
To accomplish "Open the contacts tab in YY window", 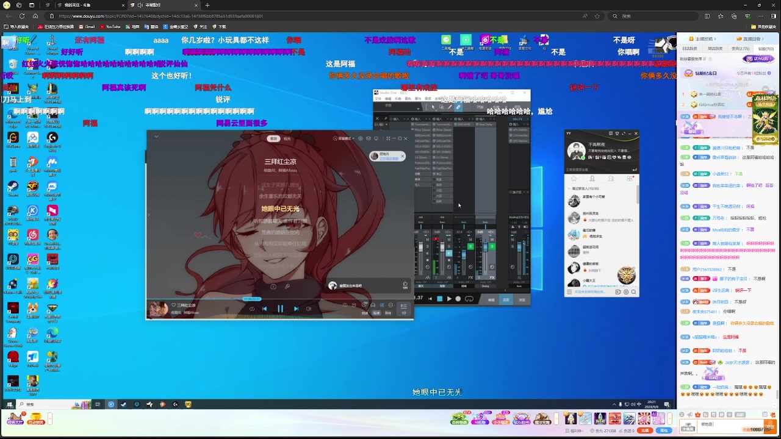I will [x=592, y=179].
